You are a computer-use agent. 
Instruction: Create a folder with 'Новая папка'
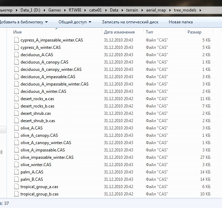point(181,22)
